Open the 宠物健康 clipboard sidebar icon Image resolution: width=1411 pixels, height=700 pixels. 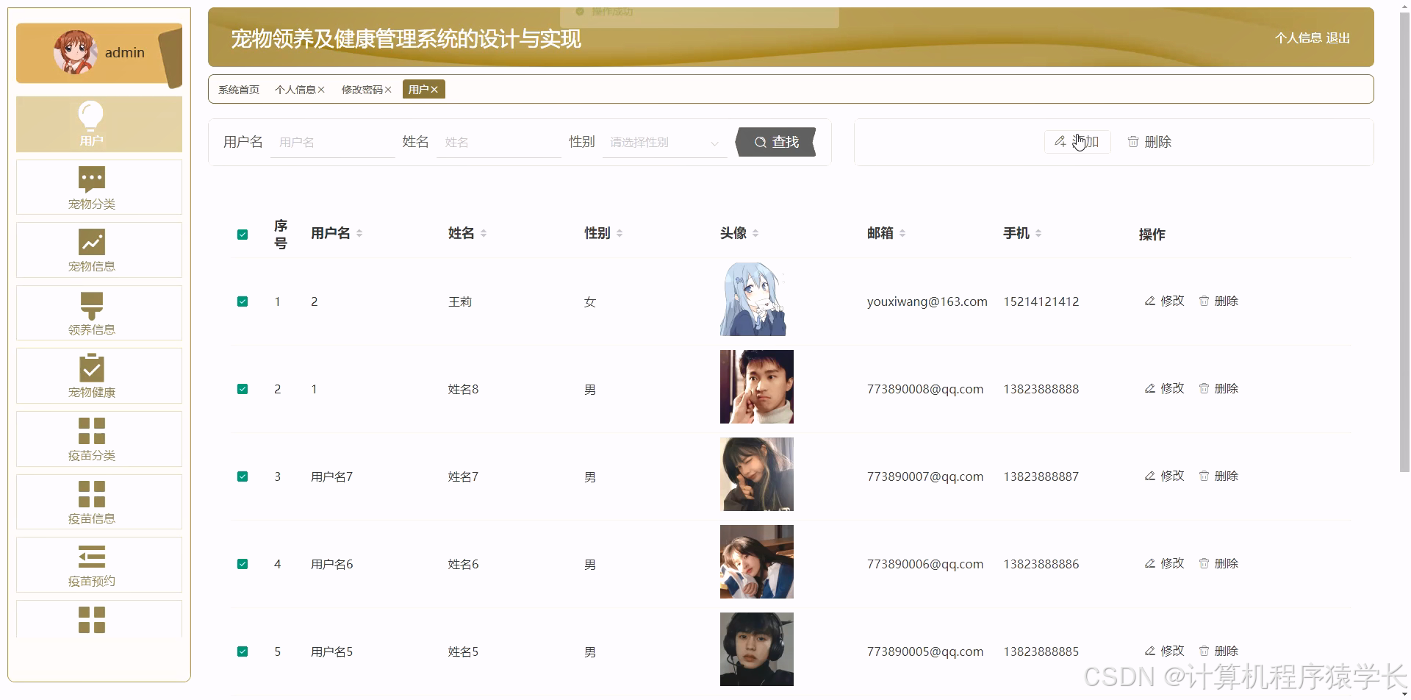[92, 368]
